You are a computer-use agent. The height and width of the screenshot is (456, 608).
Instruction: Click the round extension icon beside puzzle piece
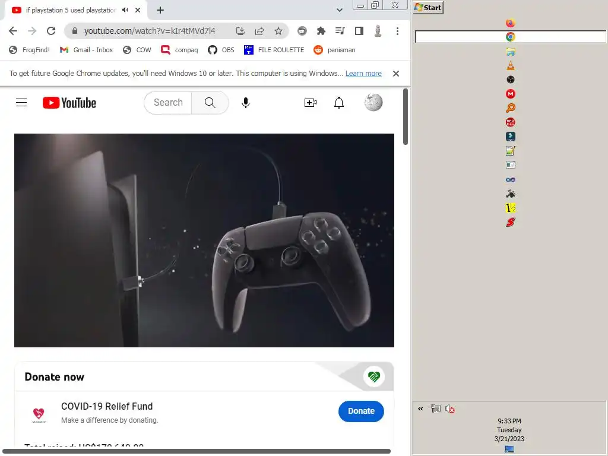302,31
